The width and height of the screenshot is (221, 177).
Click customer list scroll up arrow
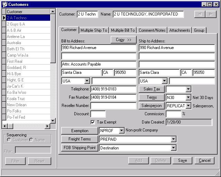pos(53,11)
